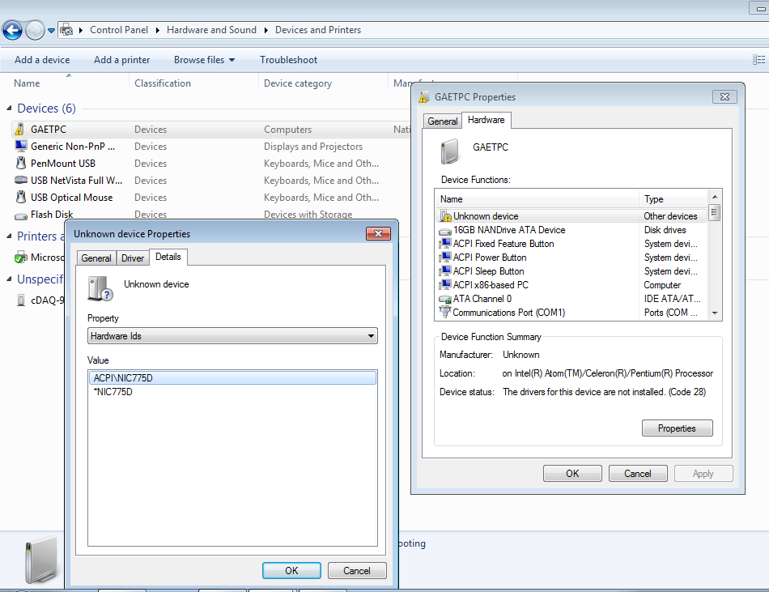
Task: Click the Name column header in Device Functions
Action: [x=537, y=199]
